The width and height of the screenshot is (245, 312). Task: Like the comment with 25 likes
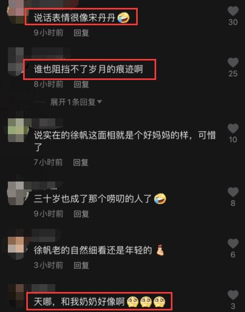click(x=233, y=63)
